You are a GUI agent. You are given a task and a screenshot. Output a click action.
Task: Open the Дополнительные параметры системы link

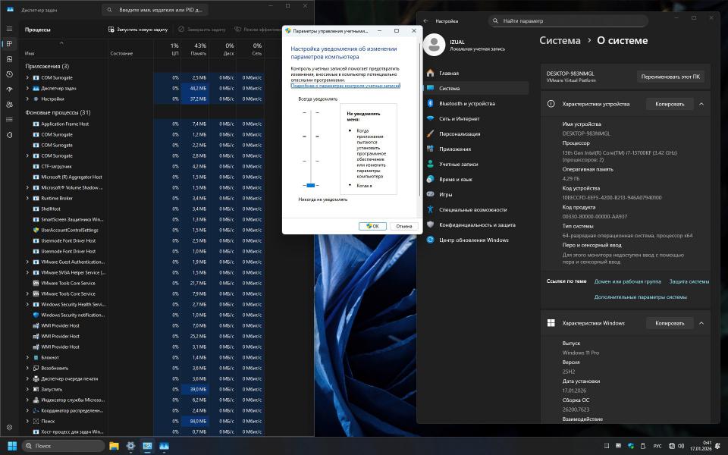(x=640, y=297)
